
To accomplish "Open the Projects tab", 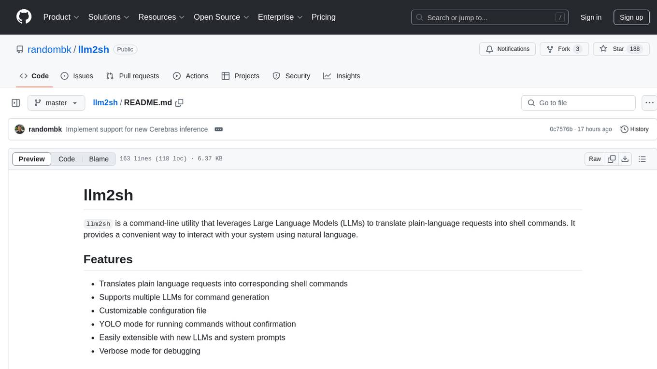I will pyautogui.click(x=241, y=76).
